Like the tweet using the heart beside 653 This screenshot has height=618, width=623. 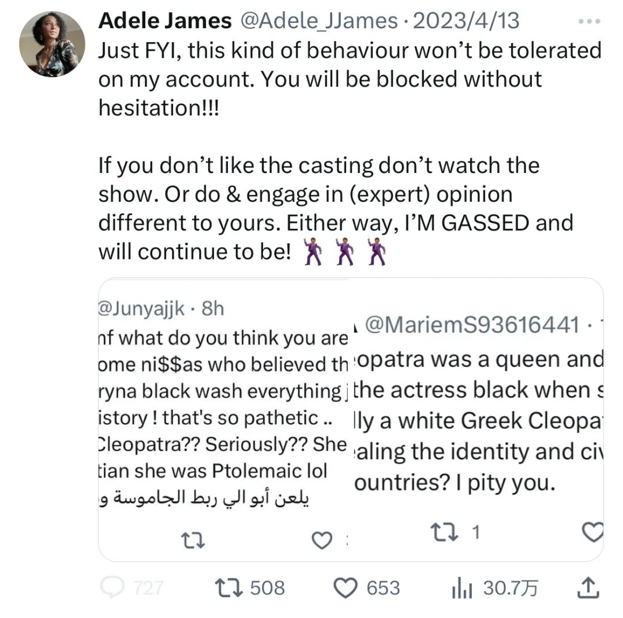(345, 587)
